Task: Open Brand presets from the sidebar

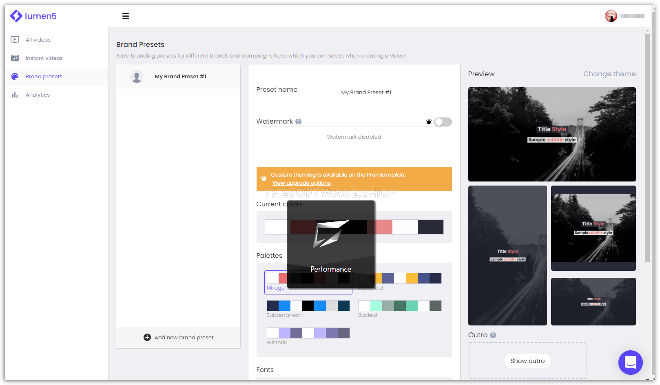Action: tap(44, 76)
